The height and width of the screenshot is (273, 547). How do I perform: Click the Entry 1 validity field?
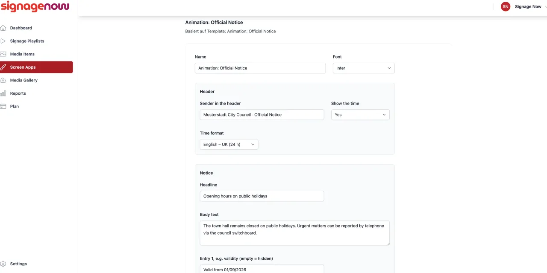pyautogui.click(x=262, y=269)
